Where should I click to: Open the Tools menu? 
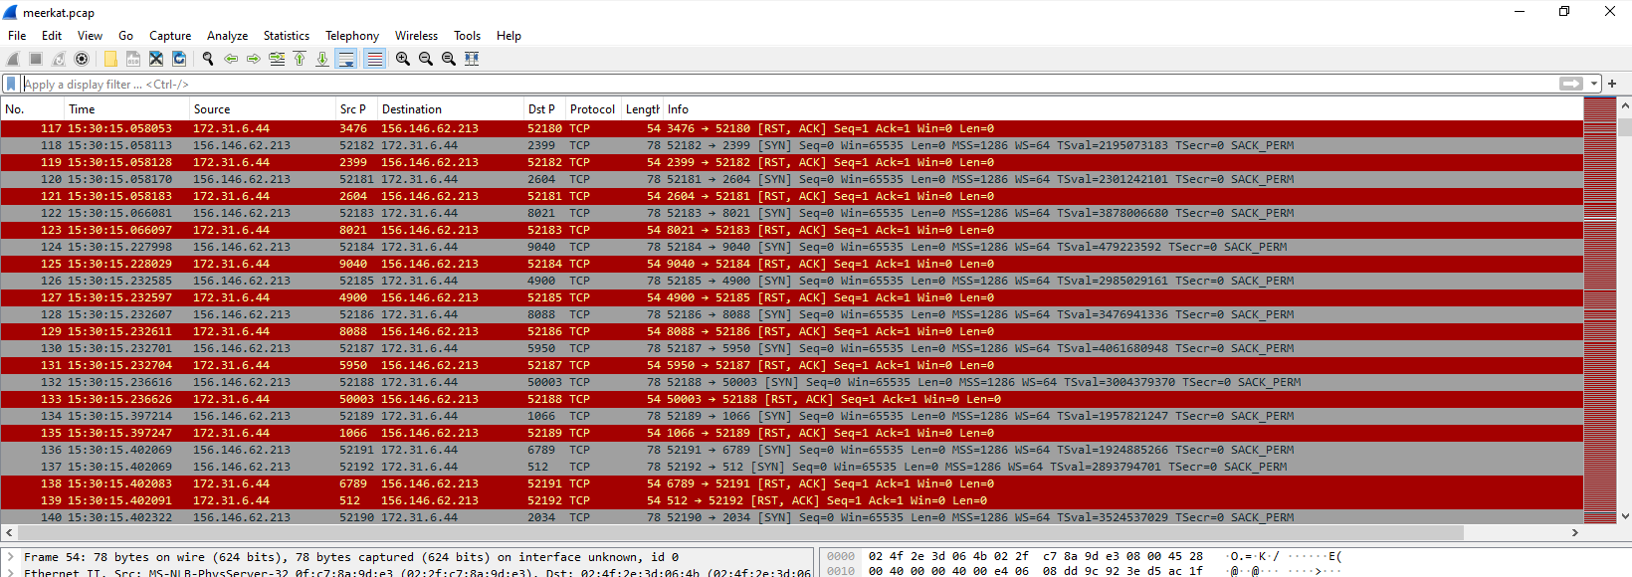467,35
